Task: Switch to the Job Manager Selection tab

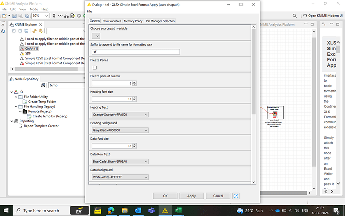Action: click(x=160, y=21)
